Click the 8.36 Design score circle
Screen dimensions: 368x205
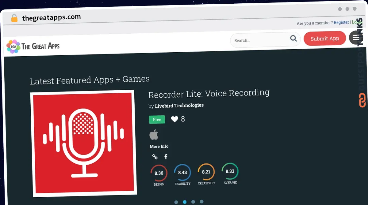point(159,173)
